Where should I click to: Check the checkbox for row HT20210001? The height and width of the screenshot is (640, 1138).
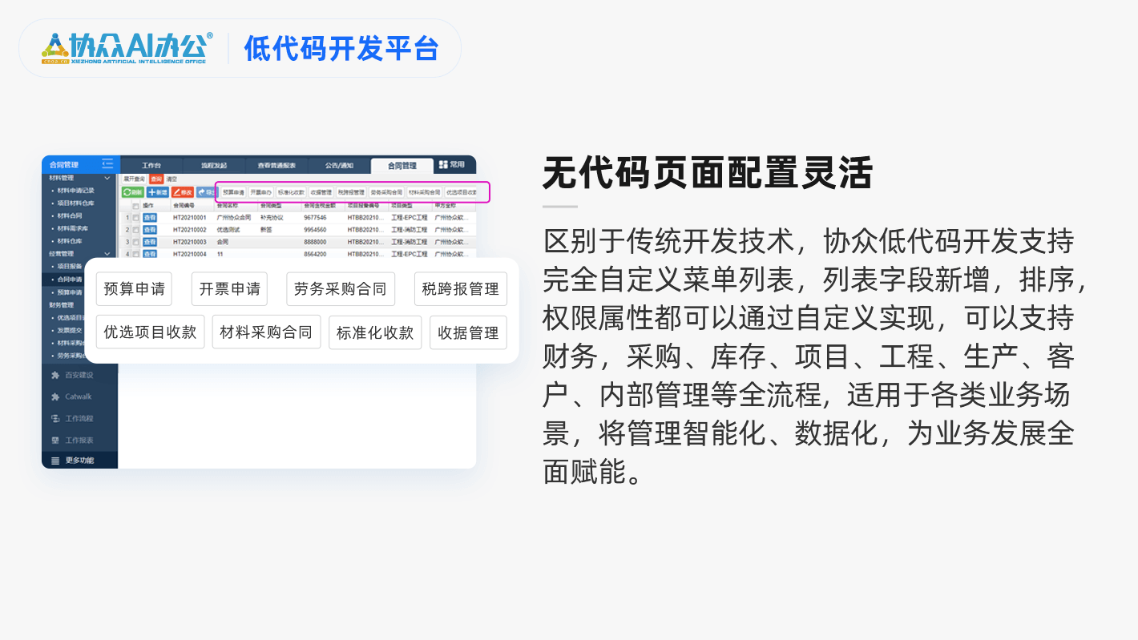tap(136, 217)
